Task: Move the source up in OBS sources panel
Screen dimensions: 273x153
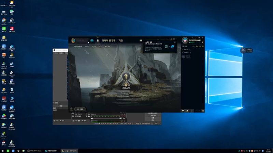Action: pyautogui.click(x=82, y=121)
